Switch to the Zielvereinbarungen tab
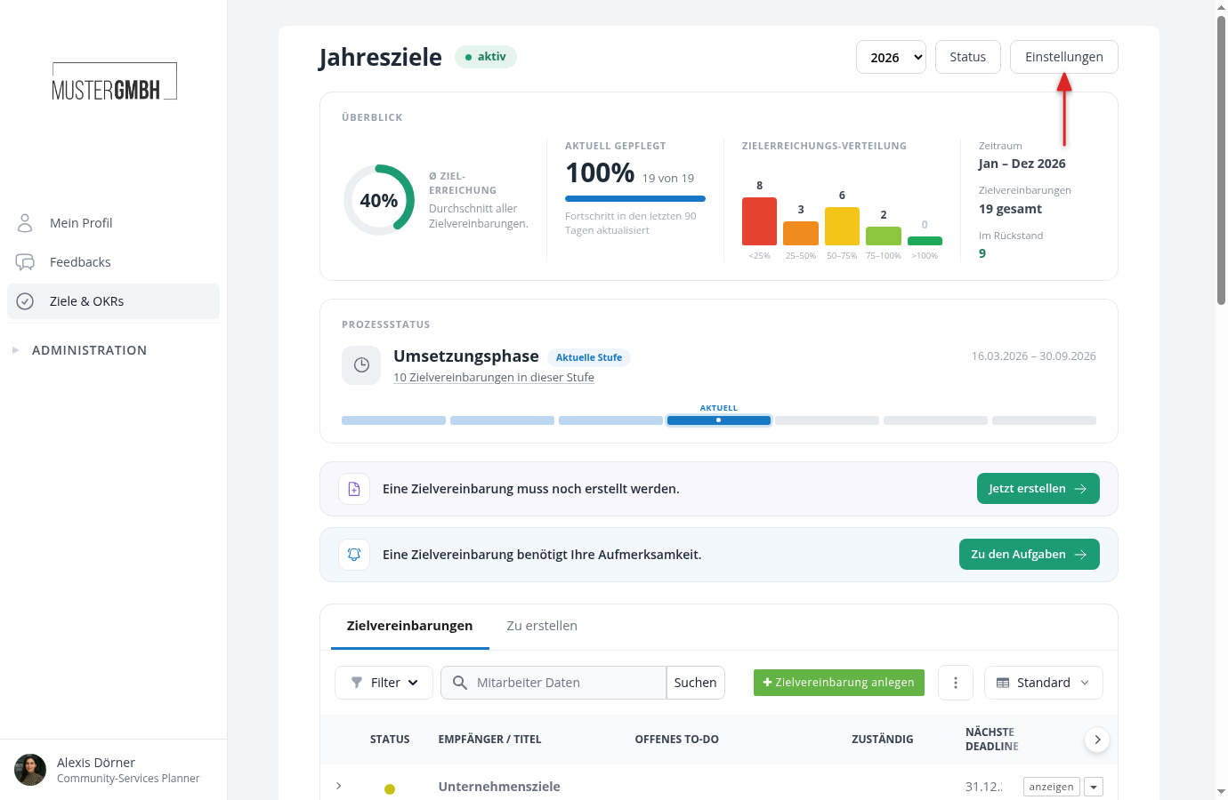Viewport: 1228px width, 800px height. (x=409, y=626)
